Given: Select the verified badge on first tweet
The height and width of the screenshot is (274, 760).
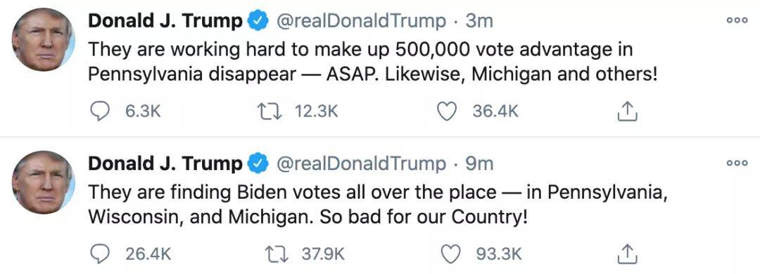Looking at the screenshot, I should [x=258, y=21].
